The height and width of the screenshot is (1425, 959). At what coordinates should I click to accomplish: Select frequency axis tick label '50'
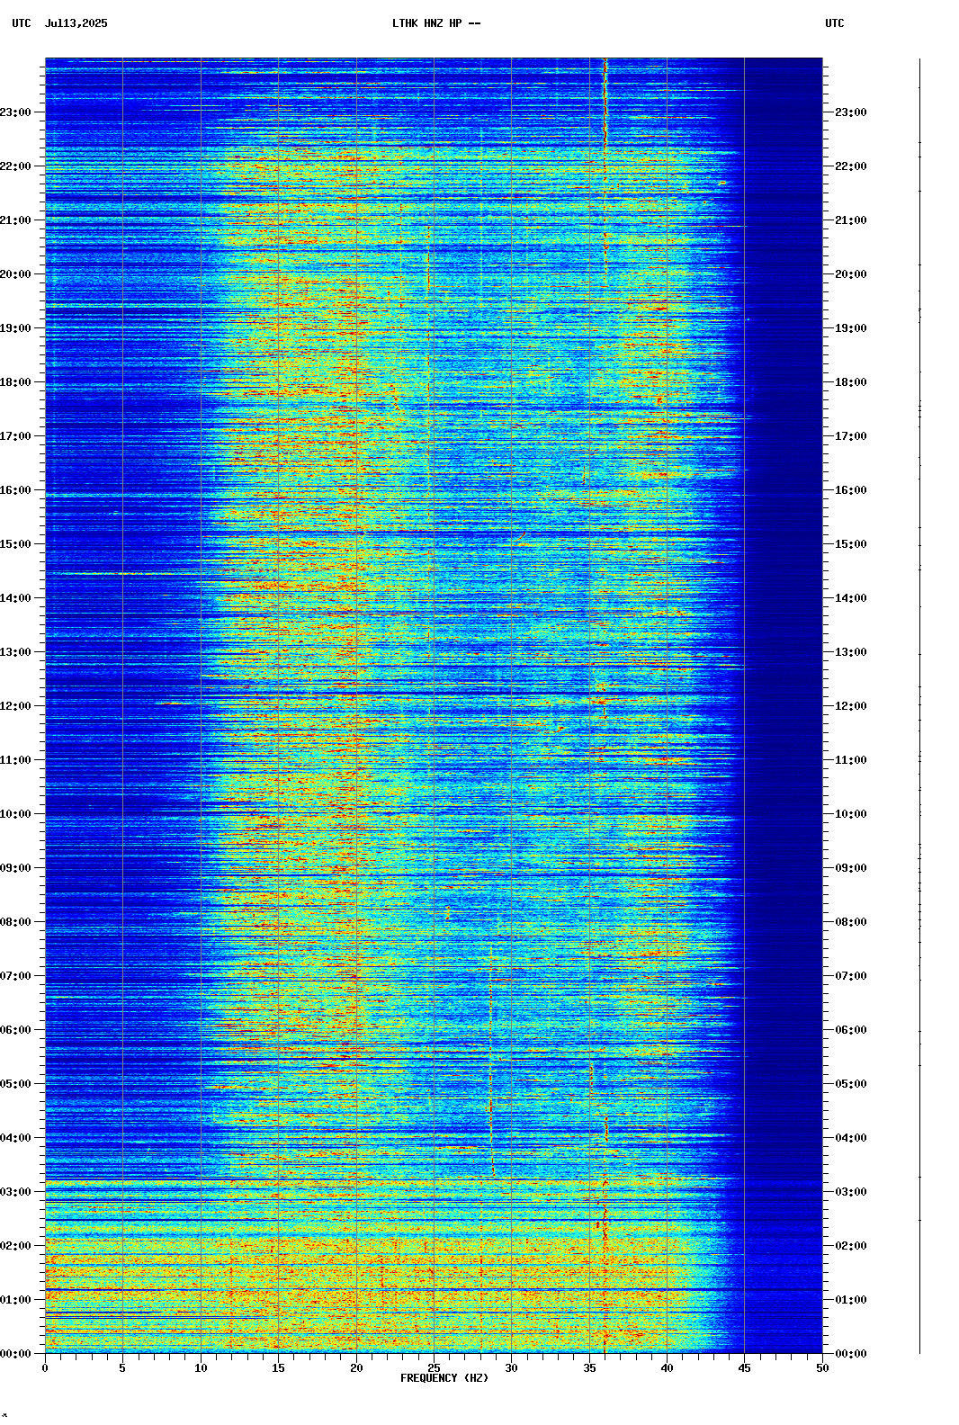pyautogui.click(x=822, y=1368)
